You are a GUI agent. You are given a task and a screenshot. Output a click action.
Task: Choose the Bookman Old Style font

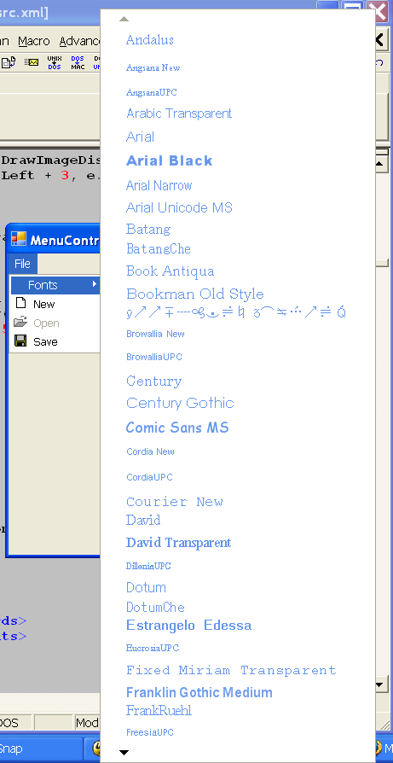[x=195, y=294]
